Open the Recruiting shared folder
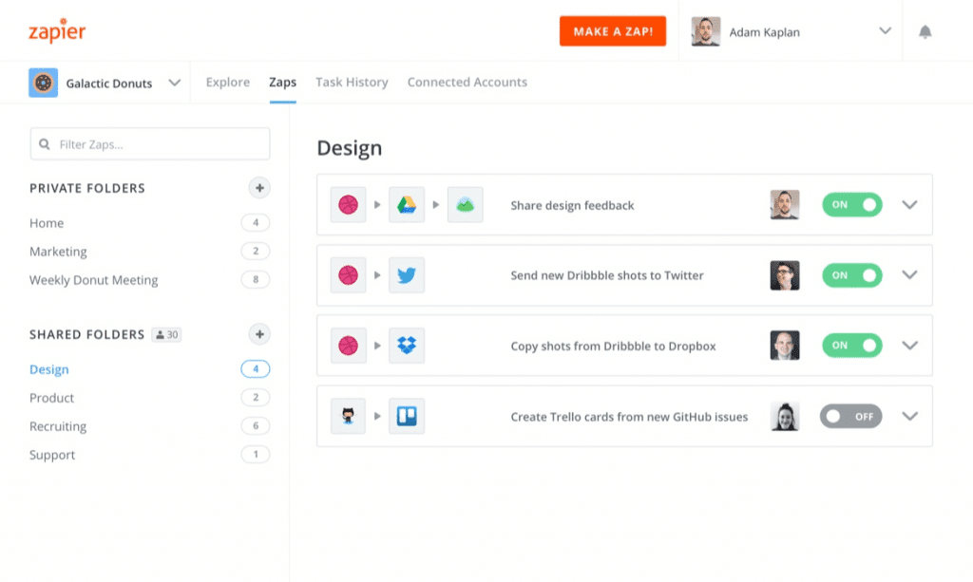The width and height of the screenshot is (973, 582). tap(58, 425)
